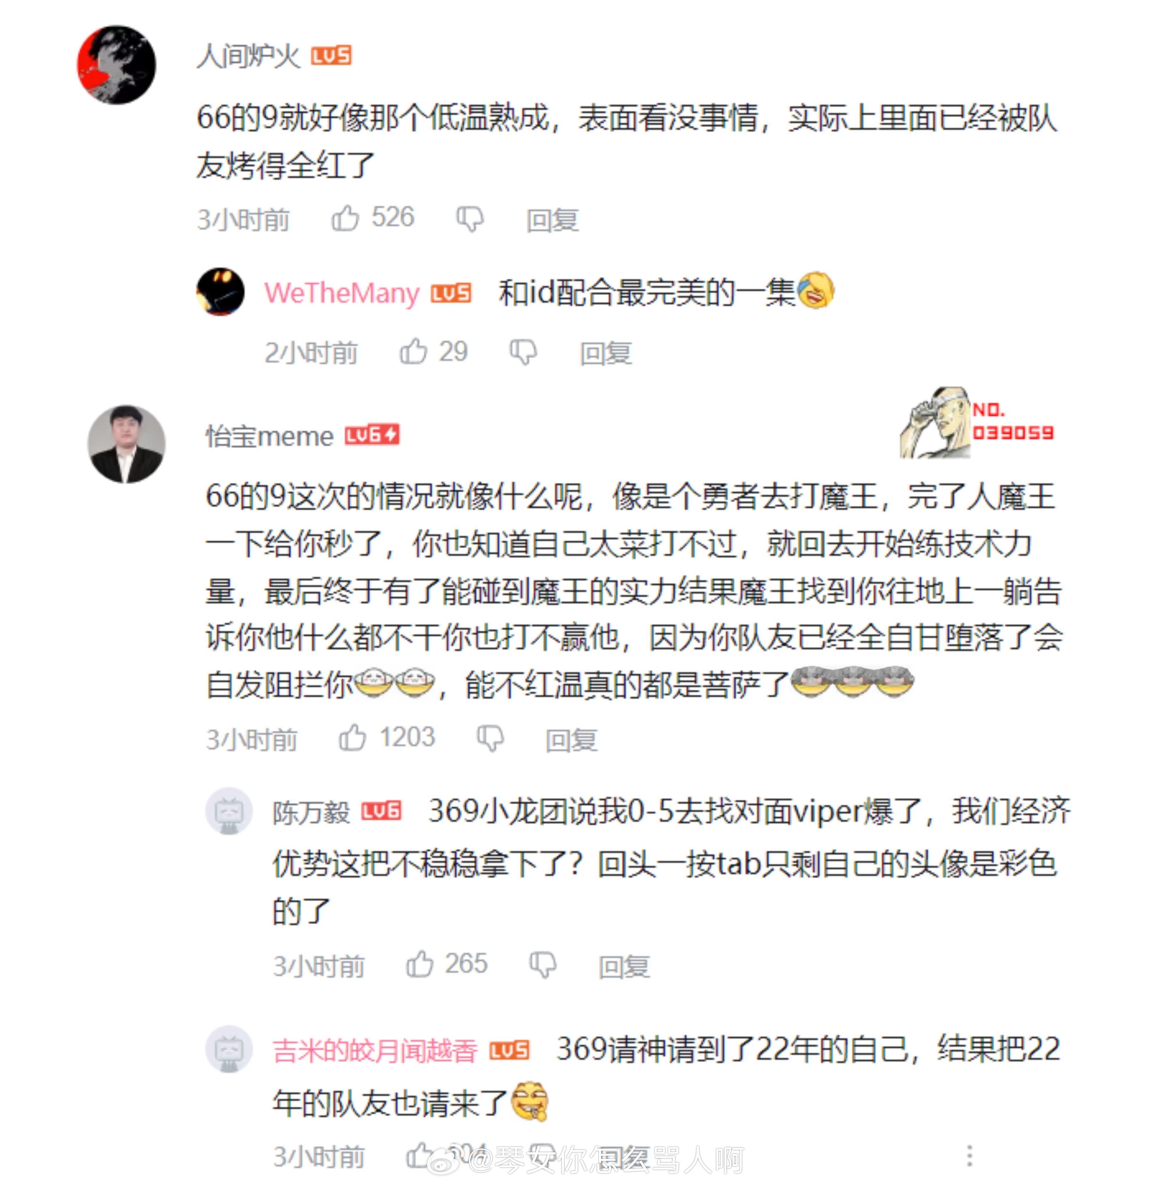Screen dimensions: 1171x1187
Task: Open 陈万毅 username link
Action: [311, 812]
